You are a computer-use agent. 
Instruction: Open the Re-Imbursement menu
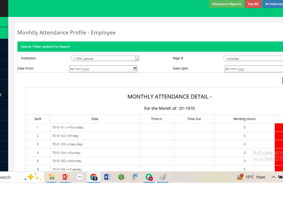click(x=273, y=4)
